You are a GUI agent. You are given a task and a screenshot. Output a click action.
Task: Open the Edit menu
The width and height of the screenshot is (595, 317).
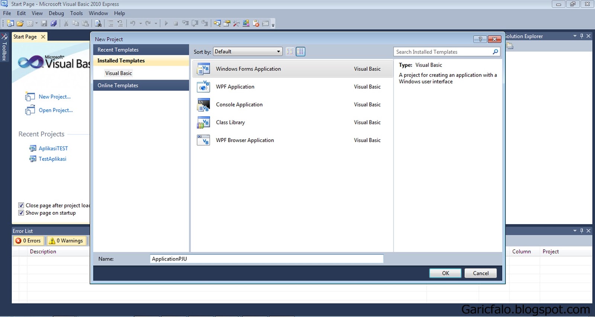pos(21,13)
